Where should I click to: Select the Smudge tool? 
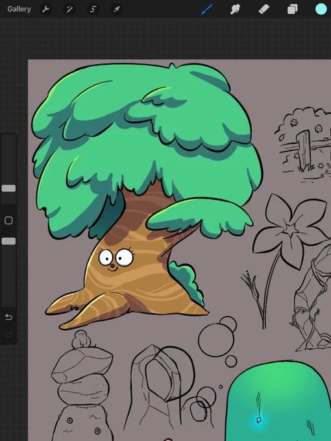click(x=236, y=9)
